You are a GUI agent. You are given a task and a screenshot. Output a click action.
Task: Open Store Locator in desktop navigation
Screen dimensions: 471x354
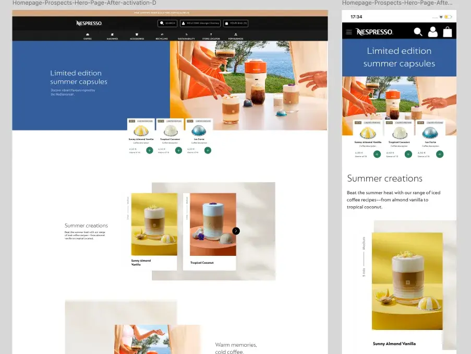click(x=210, y=36)
